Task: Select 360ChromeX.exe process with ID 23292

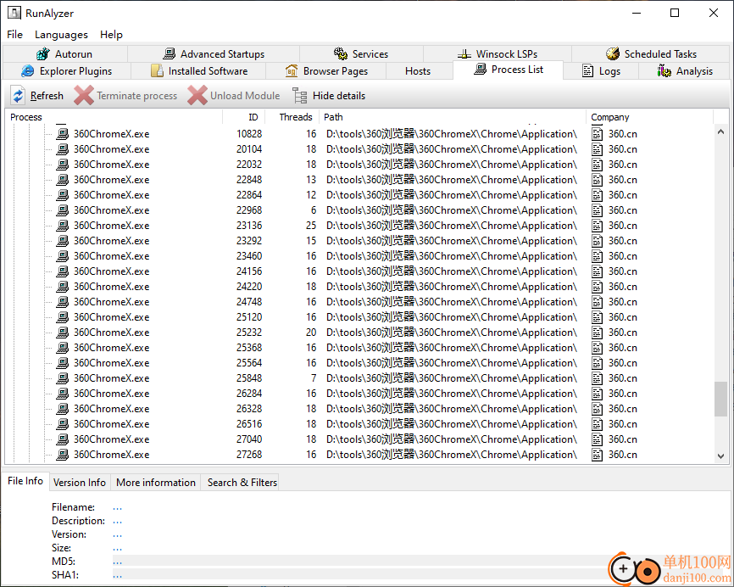Action: coord(112,241)
